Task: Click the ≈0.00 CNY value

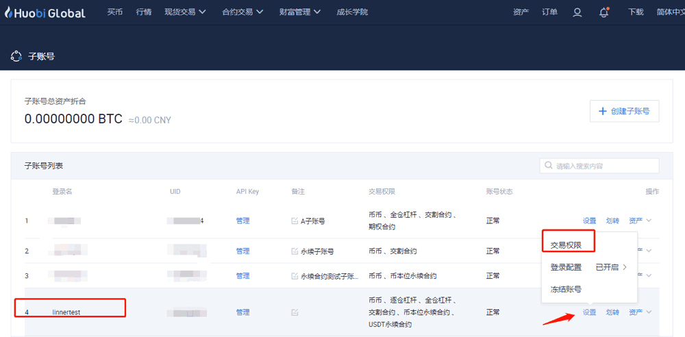Action: pos(150,120)
